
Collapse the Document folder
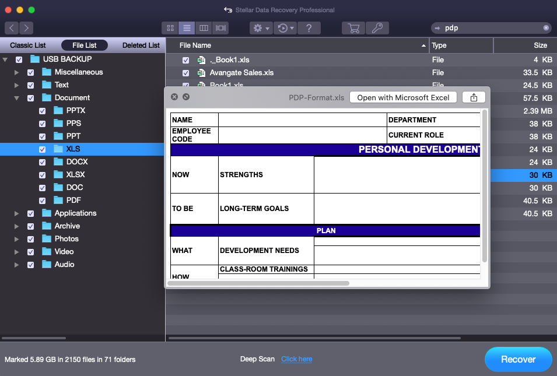point(17,98)
